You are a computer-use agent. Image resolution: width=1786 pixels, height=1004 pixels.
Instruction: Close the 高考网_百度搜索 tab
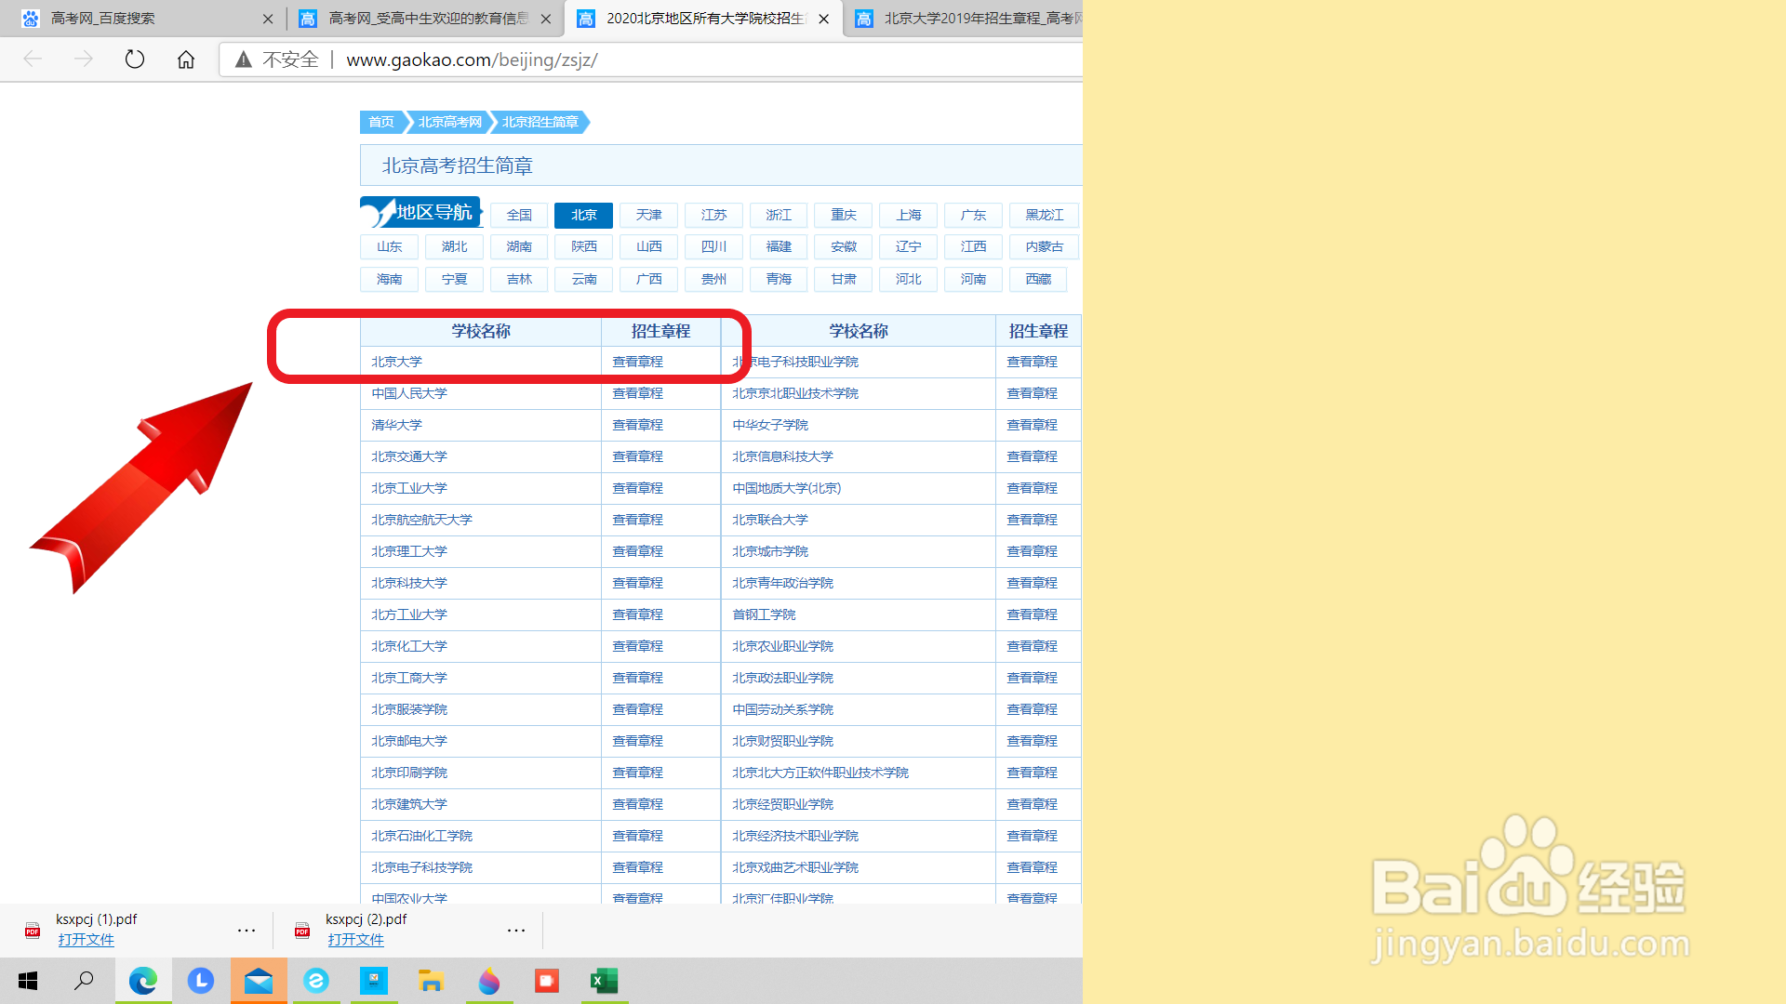268,19
